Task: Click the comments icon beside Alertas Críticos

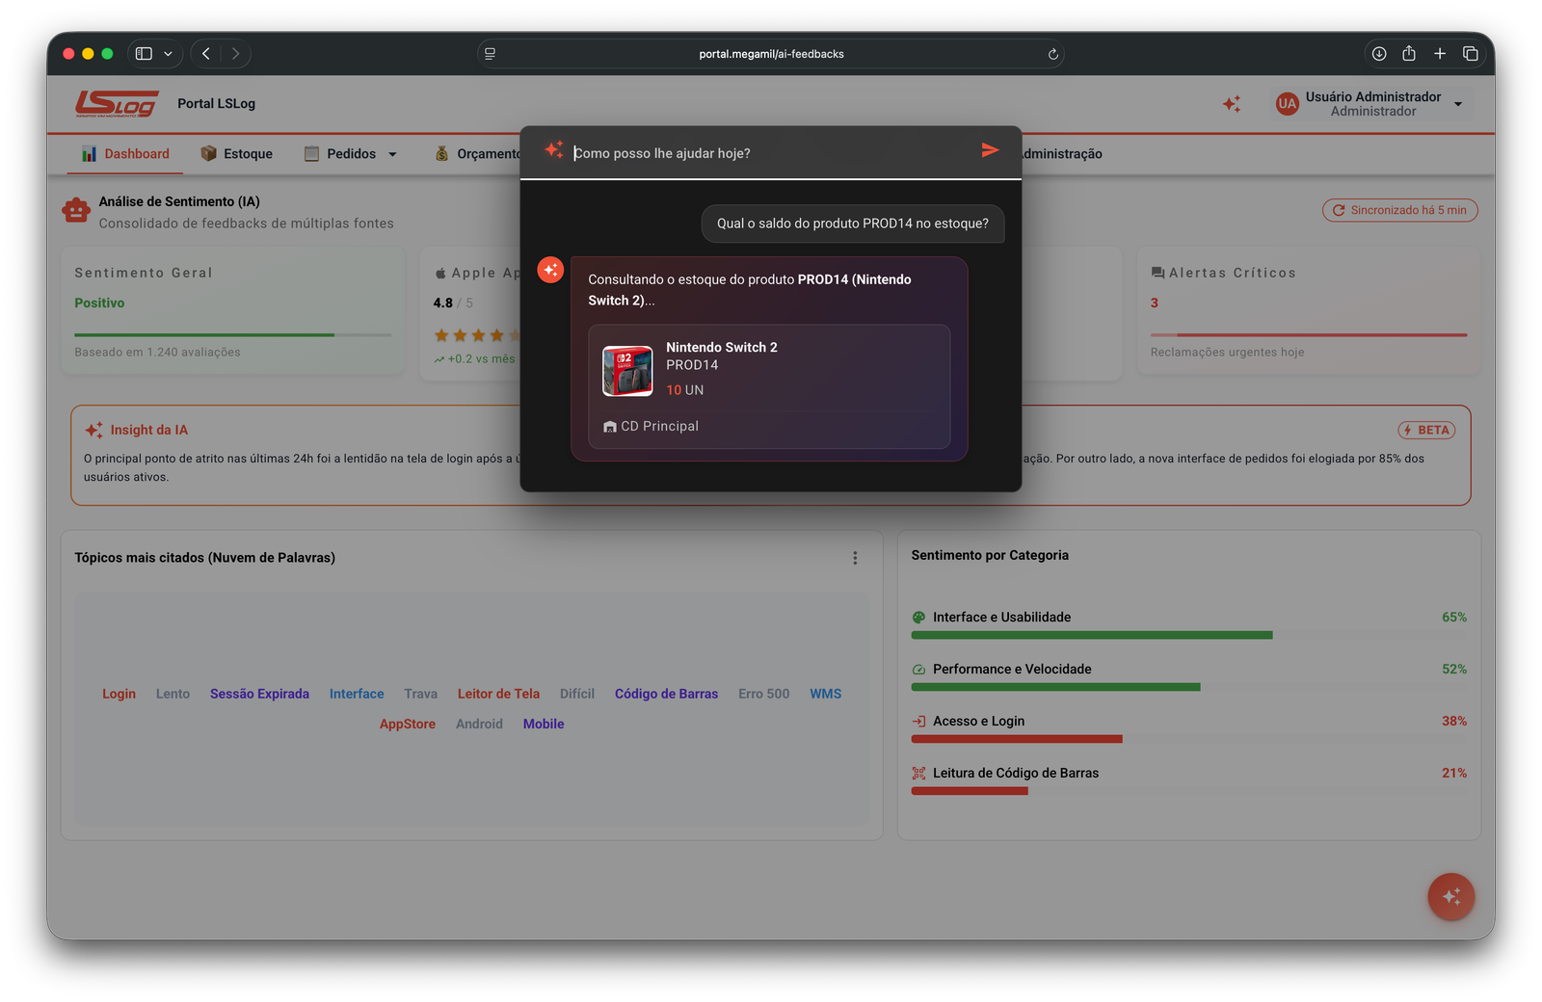Action: pyautogui.click(x=1156, y=272)
